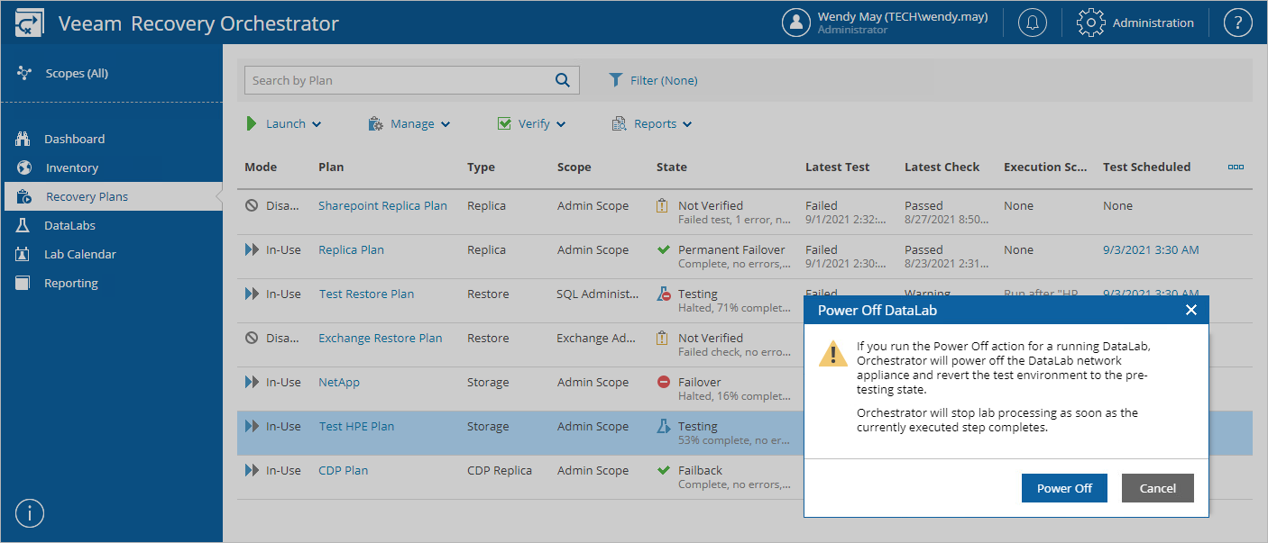
Task: Select Scopes (All) in sidebar
Action: point(76,73)
